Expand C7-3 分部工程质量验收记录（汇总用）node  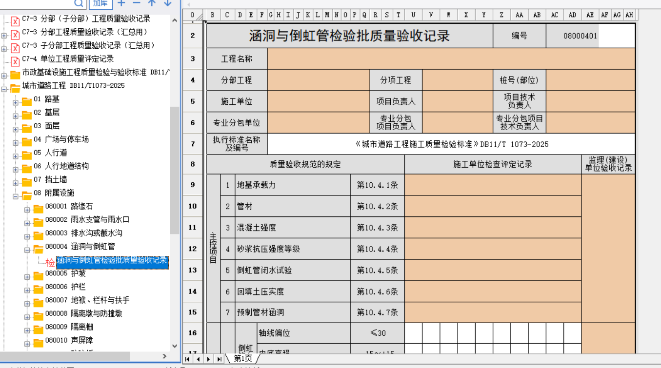coord(4,35)
